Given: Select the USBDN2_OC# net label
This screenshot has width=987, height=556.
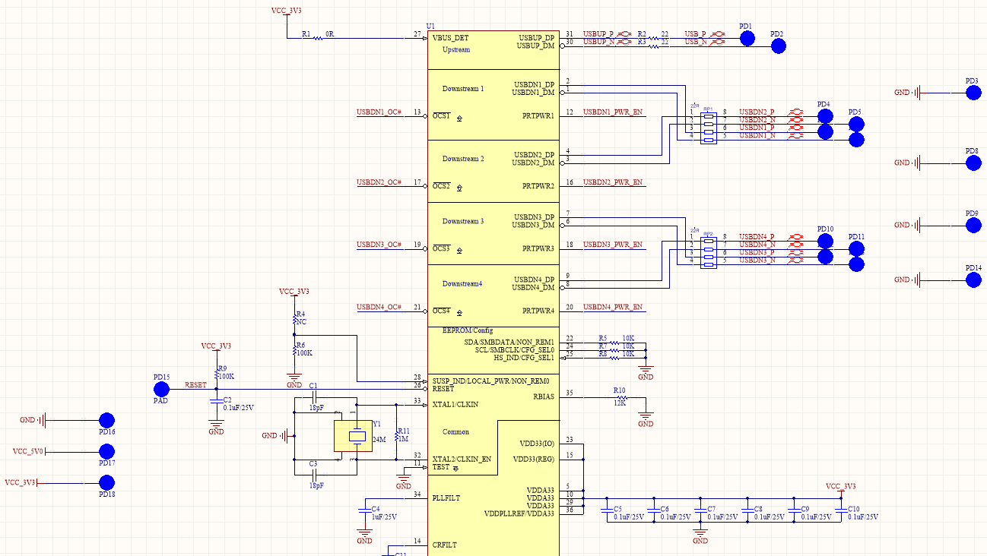Looking at the screenshot, I should point(379,182).
